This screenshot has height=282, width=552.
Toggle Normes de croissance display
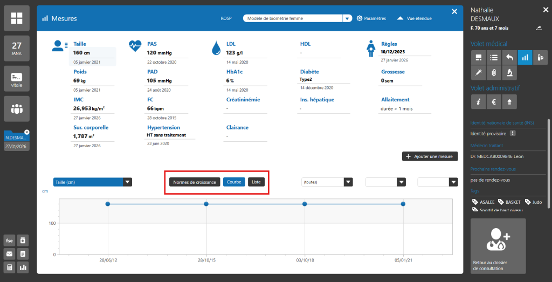(195, 182)
